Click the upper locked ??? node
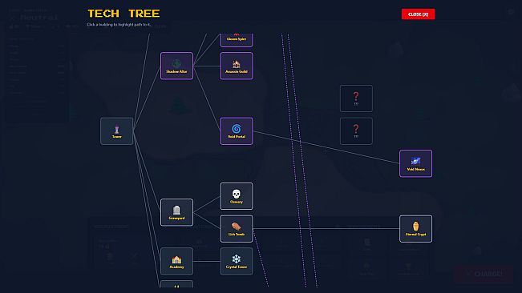 (356, 98)
